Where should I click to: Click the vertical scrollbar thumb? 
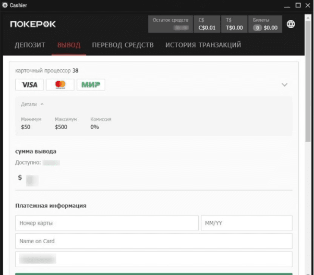click(x=308, y=82)
